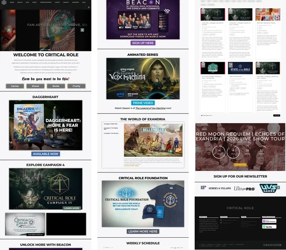Click LEARN MORE on Campaign 4 banner

pyautogui.click(x=71, y=208)
